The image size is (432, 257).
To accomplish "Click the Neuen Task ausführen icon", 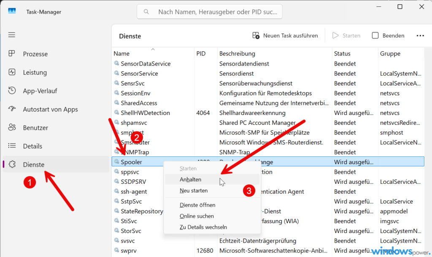I will point(256,36).
